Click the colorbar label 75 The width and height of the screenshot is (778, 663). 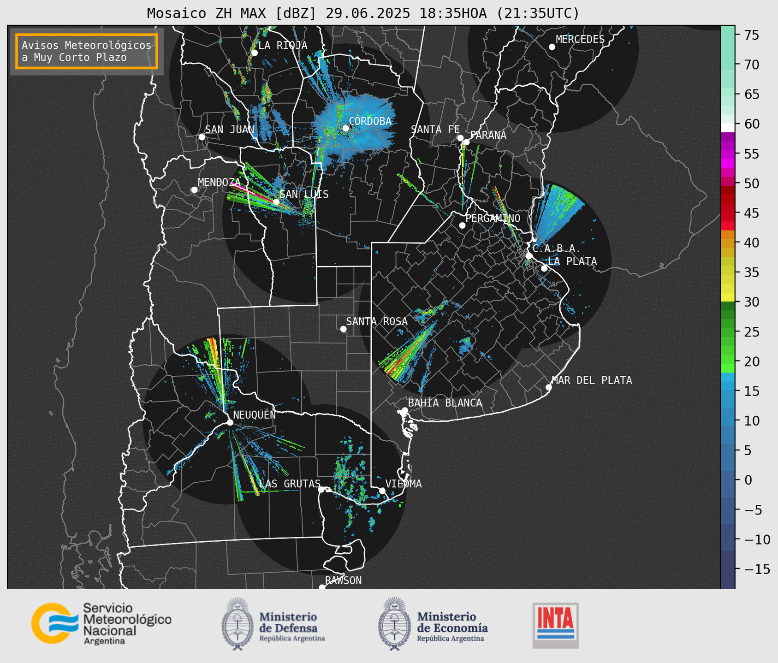751,35
